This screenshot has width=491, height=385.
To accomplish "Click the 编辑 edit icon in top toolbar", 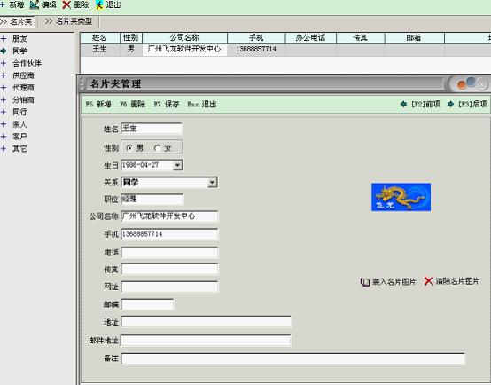I will coord(35,4).
